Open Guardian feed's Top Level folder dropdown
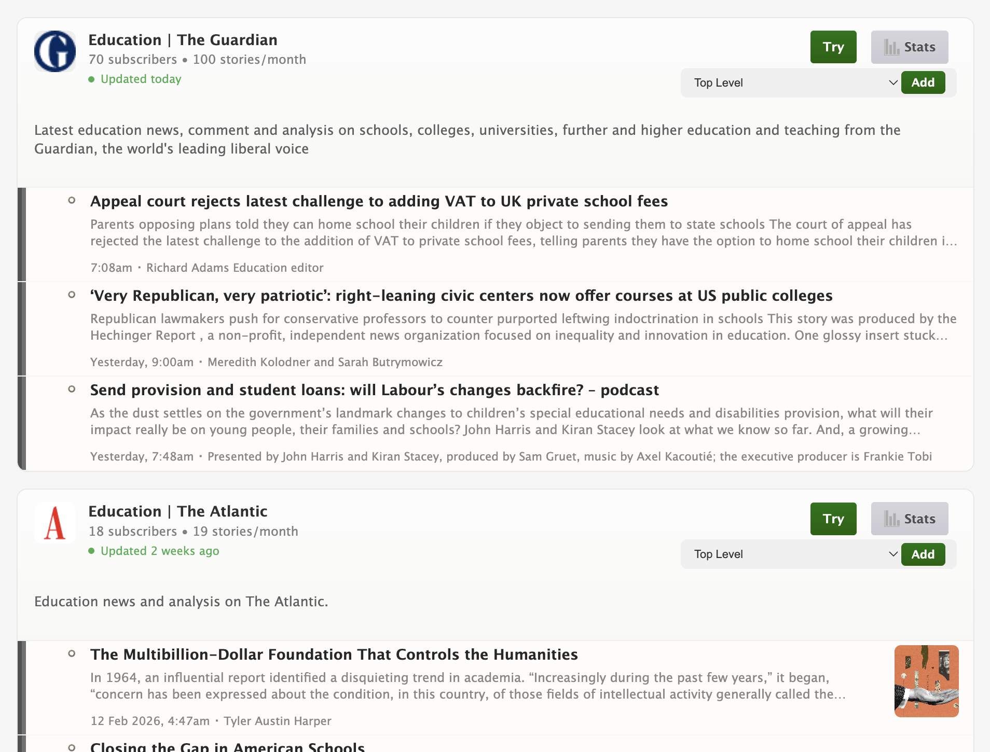990x752 pixels. click(x=791, y=83)
